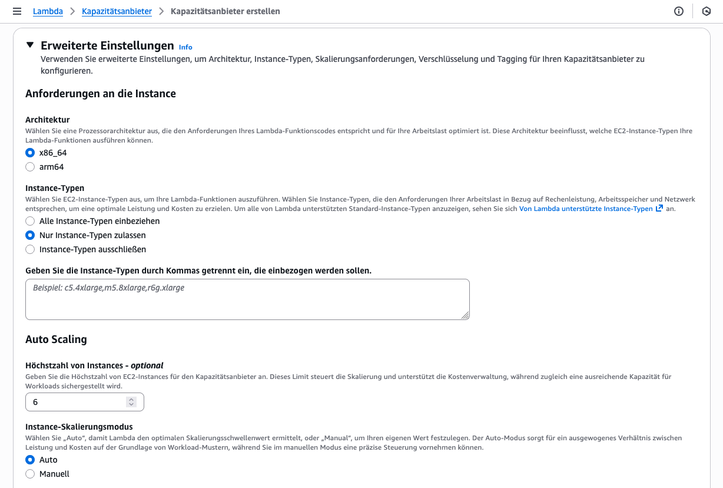Open the hexagon settings icon top right
This screenshot has width=723, height=488.
pyautogui.click(x=706, y=11)
